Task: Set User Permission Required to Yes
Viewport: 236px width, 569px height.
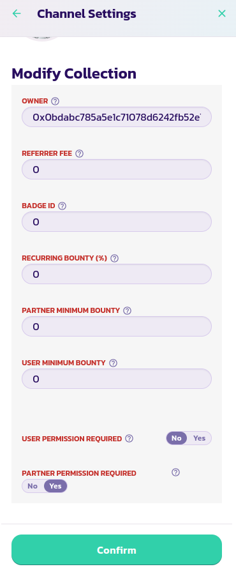Action: point(200,438)
